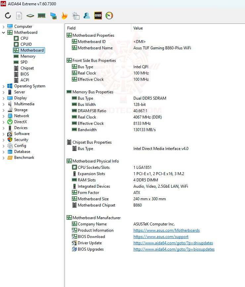
Task: Expand the Network tree node
Action: [3, 116]
